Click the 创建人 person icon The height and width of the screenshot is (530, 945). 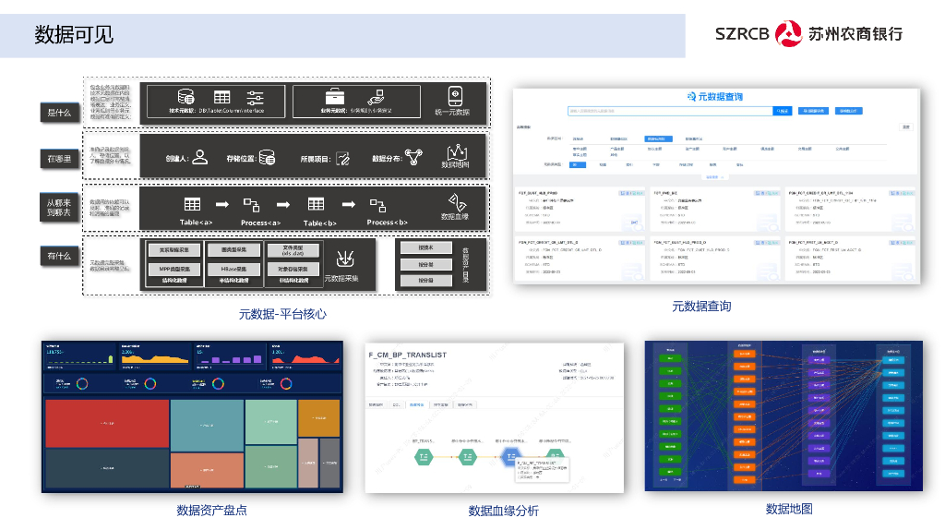click(x=200, y=157)
